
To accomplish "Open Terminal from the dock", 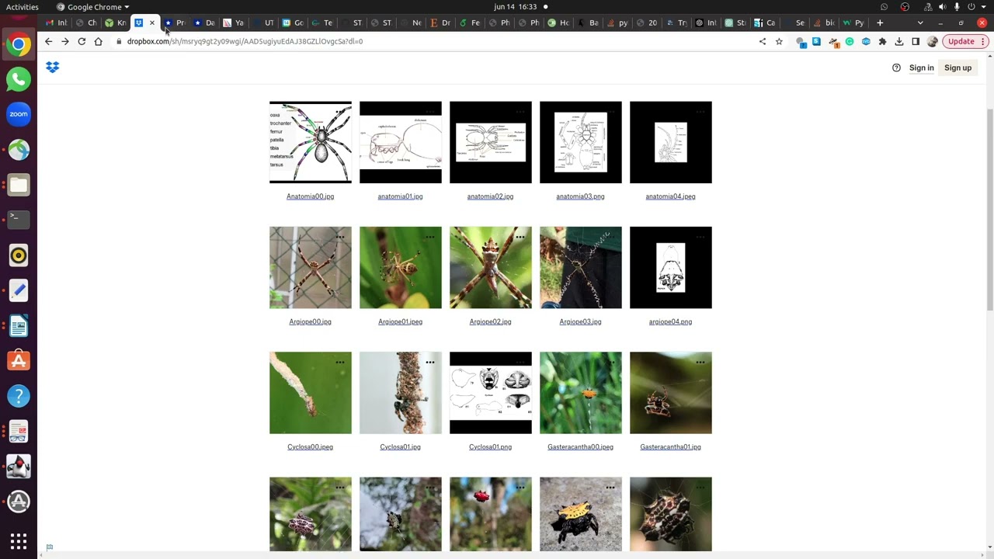I will coord(19,220).
